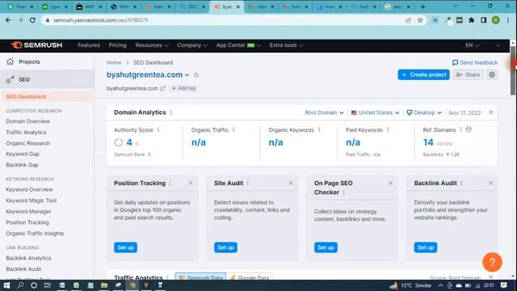
Task: Click the Semrush logo
Action: click(36, 45)
